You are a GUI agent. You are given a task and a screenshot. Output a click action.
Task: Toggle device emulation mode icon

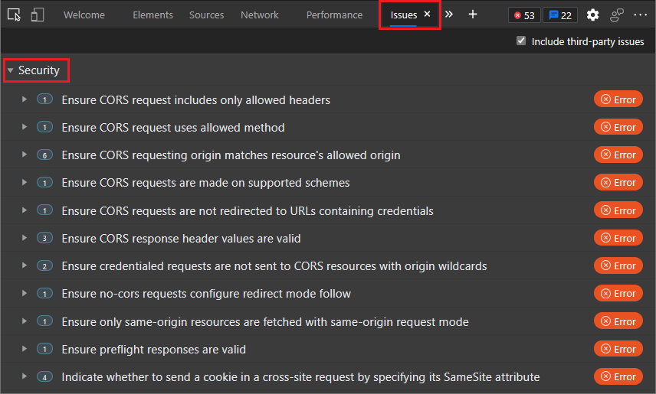click(x=38, y=15)
